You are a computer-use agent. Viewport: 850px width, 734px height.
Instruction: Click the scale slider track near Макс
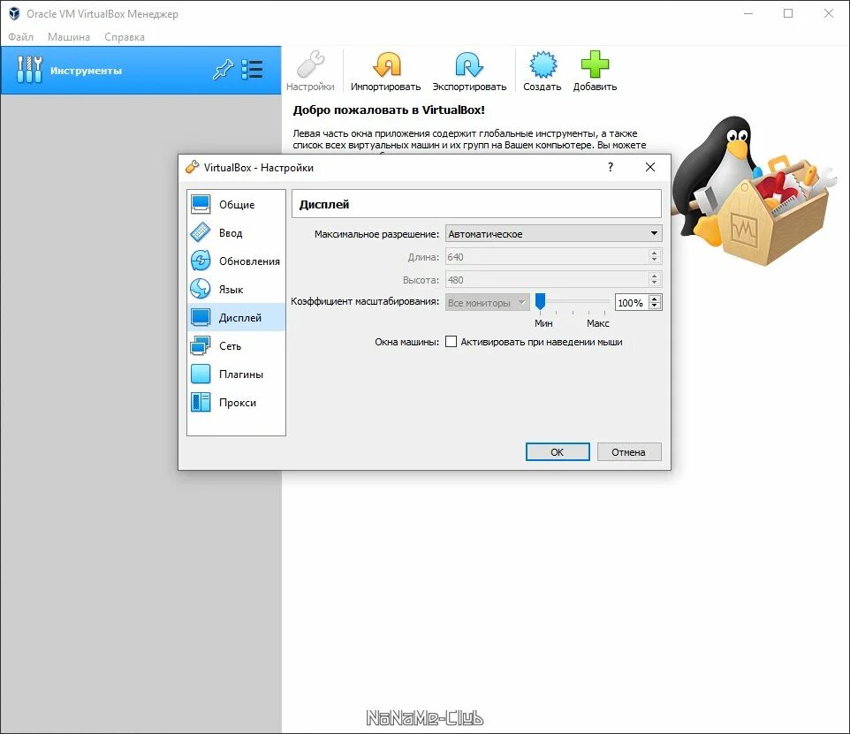[x=604, y=301]
